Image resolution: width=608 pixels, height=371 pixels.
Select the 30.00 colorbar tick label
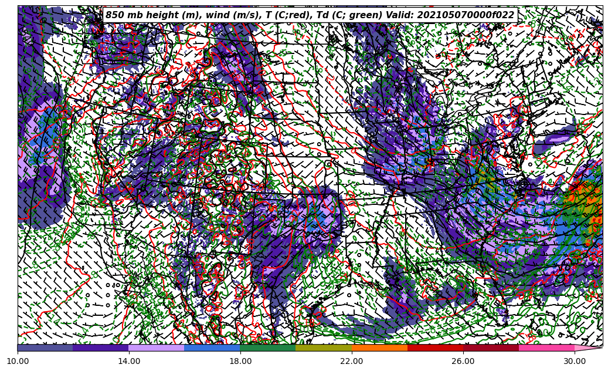click(x=575, y=361)
